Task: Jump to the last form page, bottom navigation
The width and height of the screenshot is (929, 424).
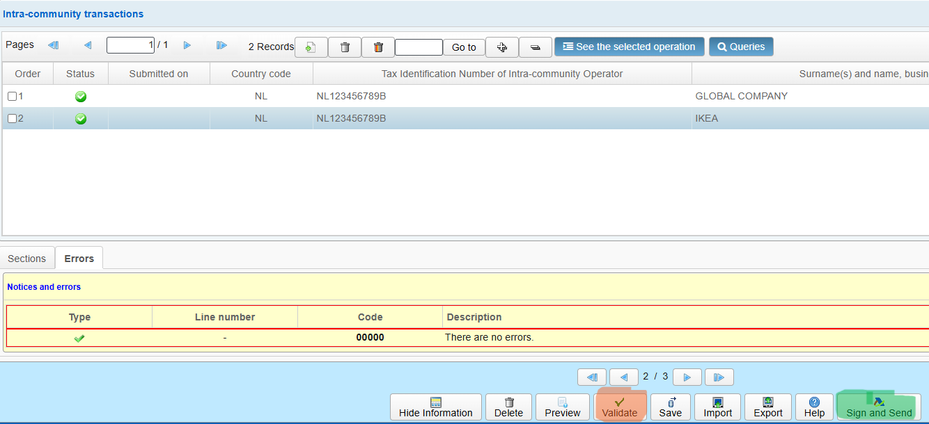Action: 719,377
